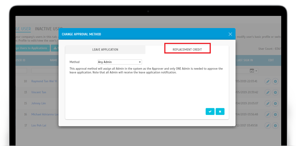This screenshot has width=296, height=146.
Task: Switch to the Replacement Credit tab
Action: [187, 50]
